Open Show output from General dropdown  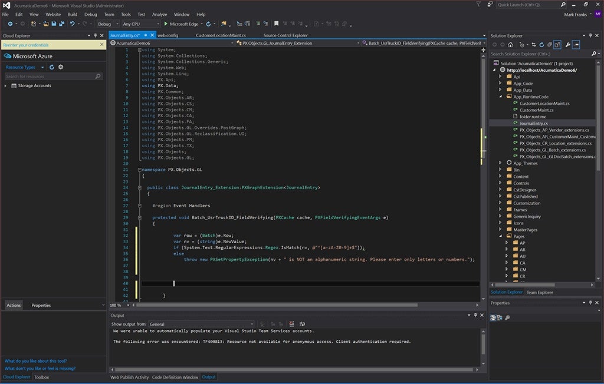[x=201, y=324]
